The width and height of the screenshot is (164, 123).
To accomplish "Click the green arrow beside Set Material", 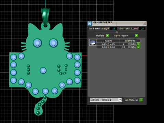I will pos(141,100).
